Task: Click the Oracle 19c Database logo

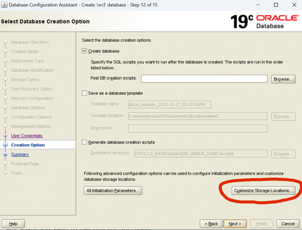Action: pyautogui.click(x=264, y=22)
